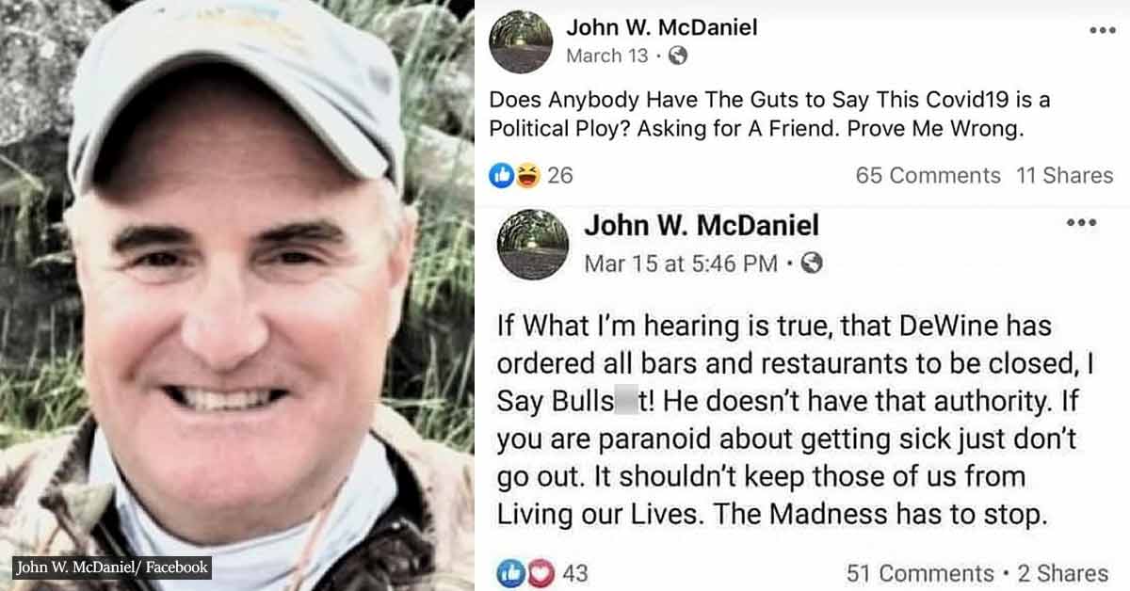Click the public globe icon beside March 13
This screenshot has height=591, width=1130.
coord(677,56)
